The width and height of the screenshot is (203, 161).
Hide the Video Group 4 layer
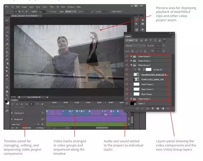[127, 56]
